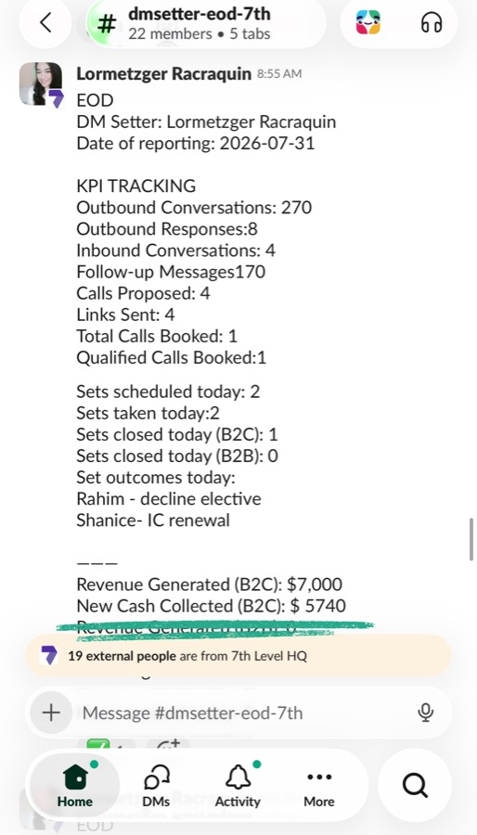Tap the 19 external people banner
The width and height of the screenshot is (477, 835).
(238, 656)
